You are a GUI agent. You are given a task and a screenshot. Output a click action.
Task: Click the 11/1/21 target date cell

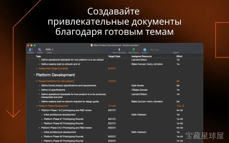point(112,106)
